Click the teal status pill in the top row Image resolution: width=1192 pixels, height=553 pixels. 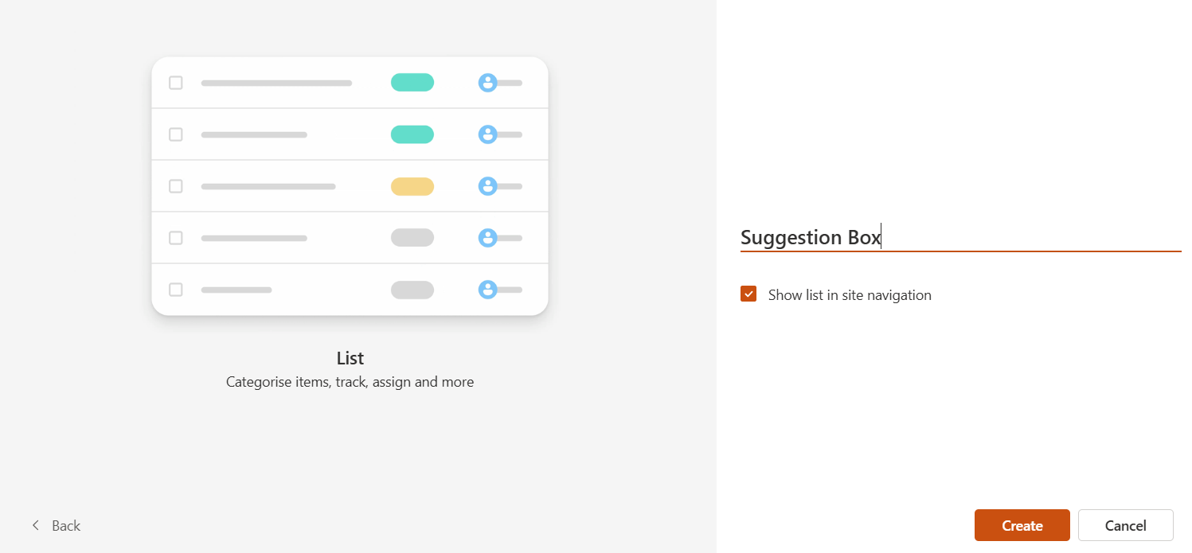412,82
